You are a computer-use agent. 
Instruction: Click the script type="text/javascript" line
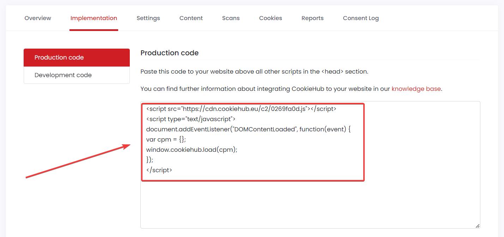(191, 119)
